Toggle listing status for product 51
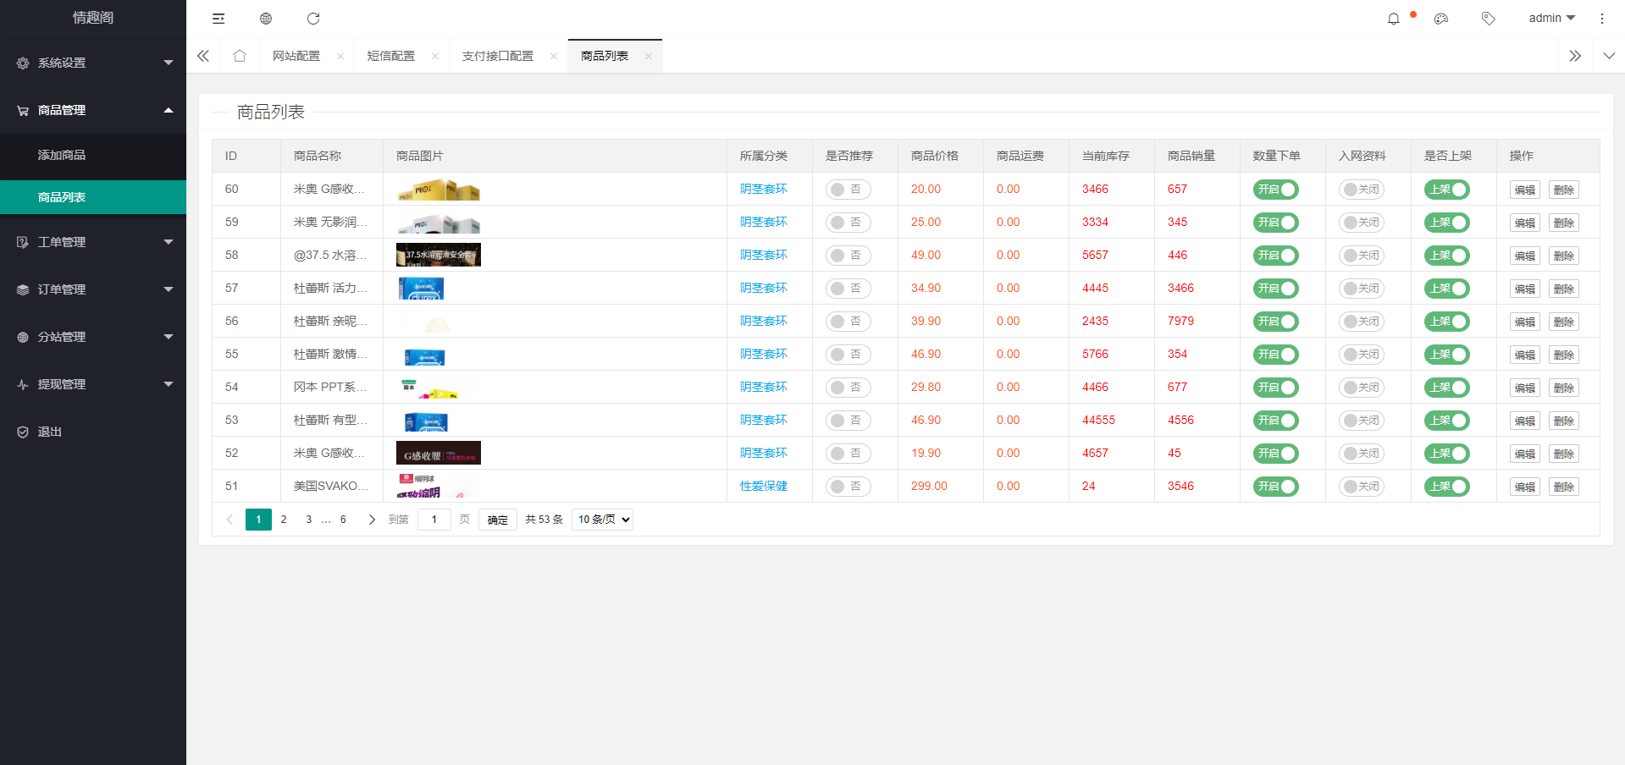Image resolution: width=1625 pixels, height=765 pixels. point(1446,487)
